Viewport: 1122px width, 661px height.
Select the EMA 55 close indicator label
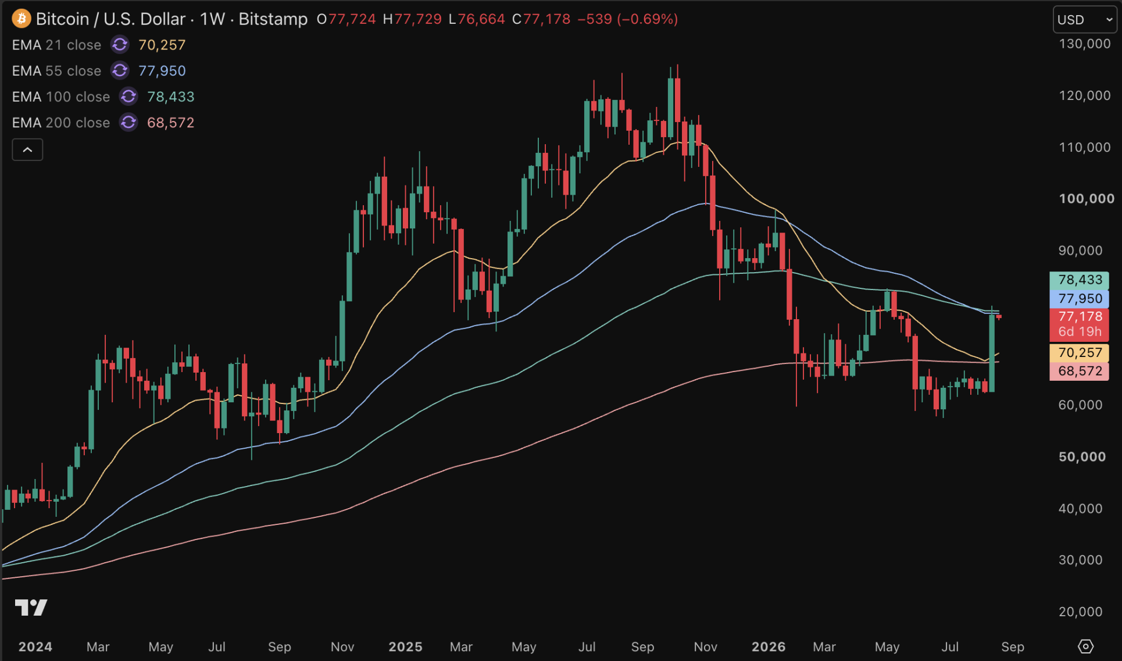(56, 71)
